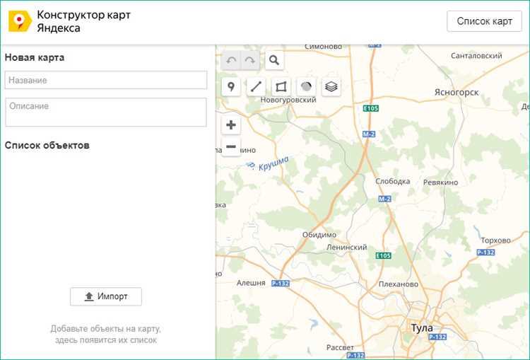Select the placemark drawing tool
Image resolution: width=530 pixels, height=360 pixels.
point(231,87)
